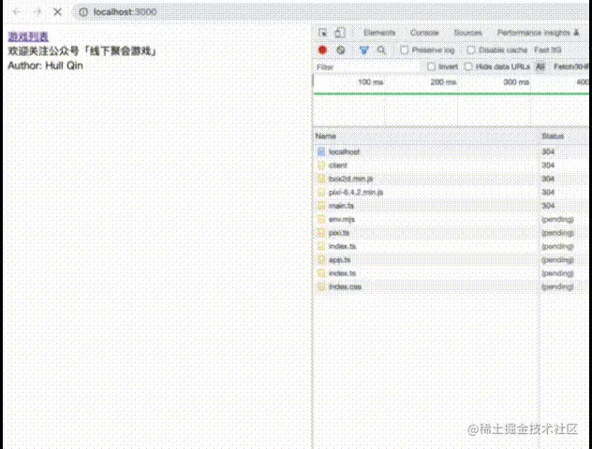Screen dimensions: 592x449
Task: Select the box2d.min.js request row
Action: pyautogui.click(x=451, y=179)
